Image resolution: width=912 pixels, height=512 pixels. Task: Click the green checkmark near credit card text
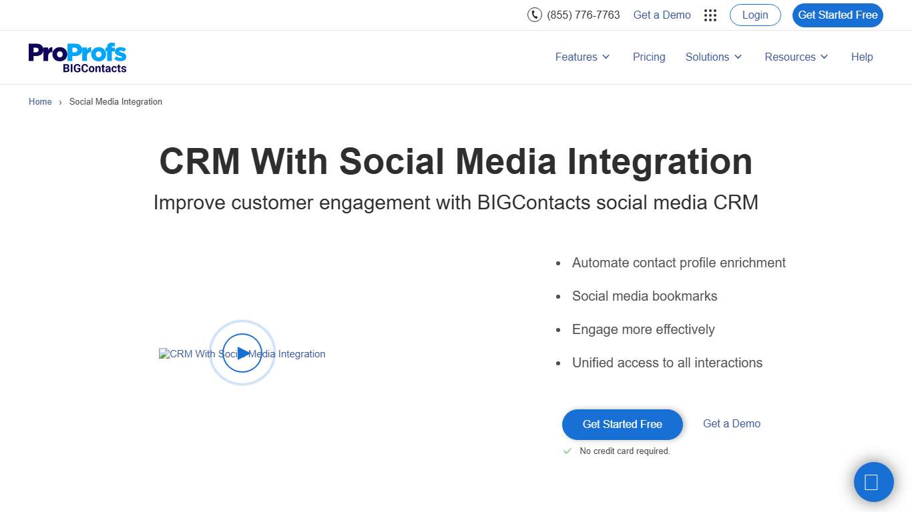[x=567, y=451]
